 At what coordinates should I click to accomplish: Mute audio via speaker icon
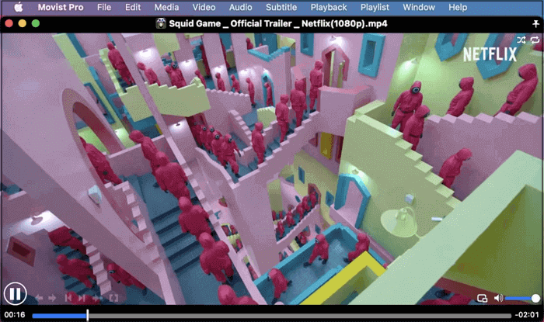[498, 298]
